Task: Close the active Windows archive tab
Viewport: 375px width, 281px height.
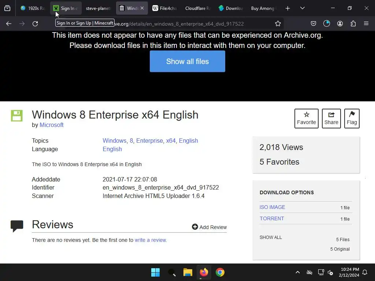Action: (142, 8)
